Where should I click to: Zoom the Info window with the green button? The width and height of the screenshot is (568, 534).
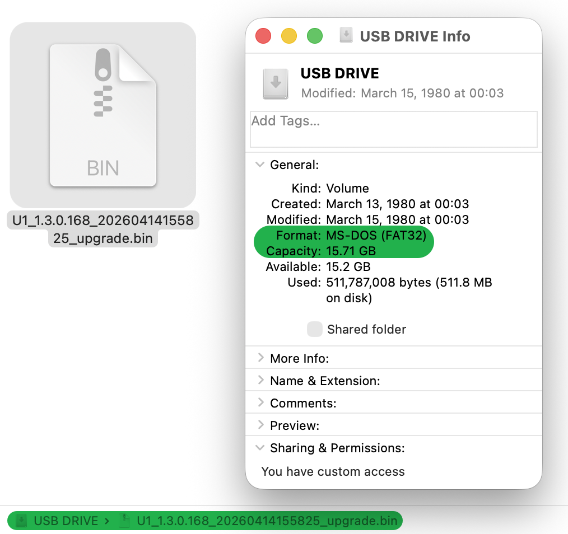coord(315,36)
